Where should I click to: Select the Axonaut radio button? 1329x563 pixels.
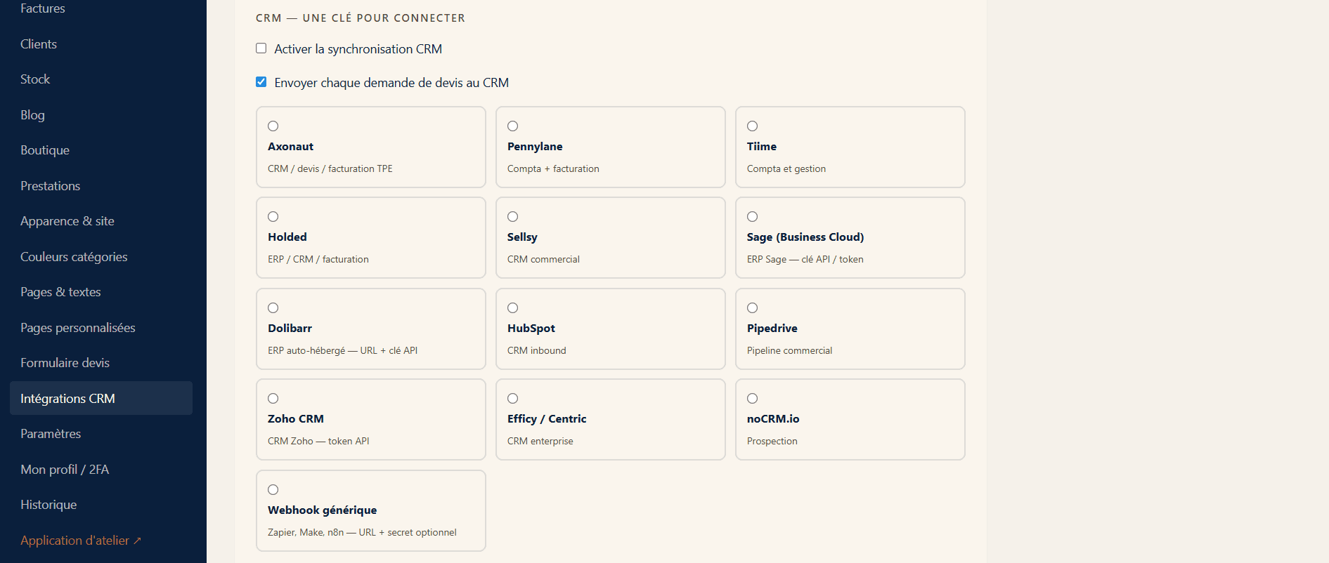tap(273, 126)
